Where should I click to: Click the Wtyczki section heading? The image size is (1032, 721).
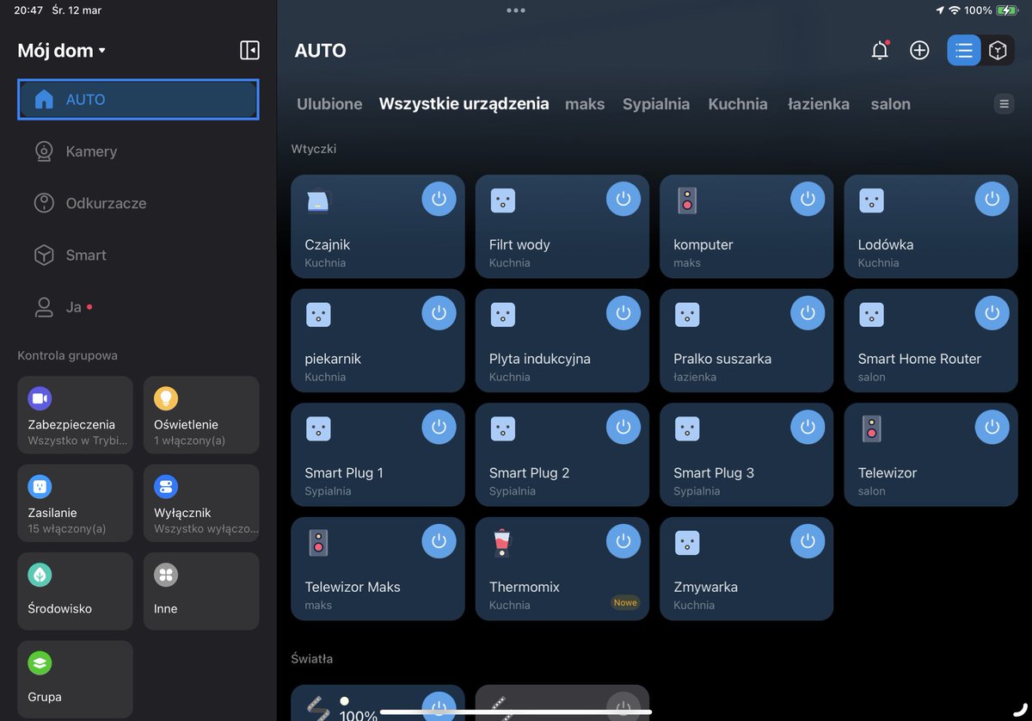click(314, 149)
